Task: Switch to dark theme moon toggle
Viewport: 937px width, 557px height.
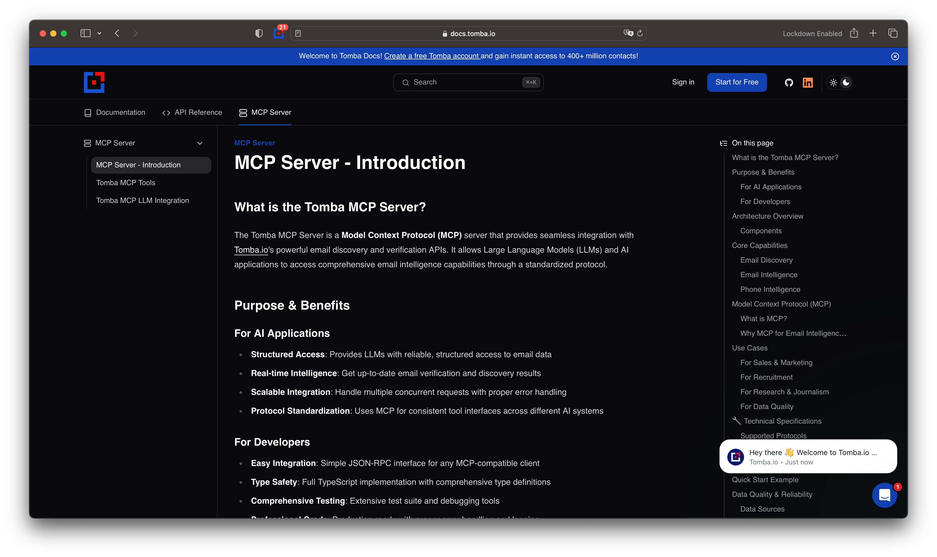Action: tap(846, 83)
